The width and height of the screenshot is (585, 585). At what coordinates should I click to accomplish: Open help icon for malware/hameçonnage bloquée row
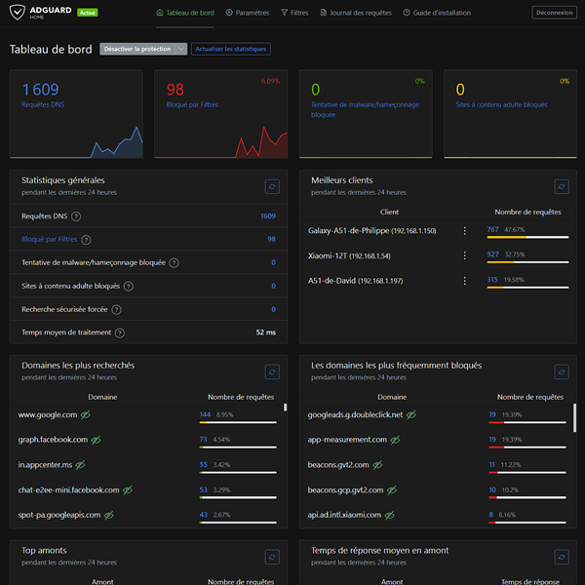coord(174,263)
